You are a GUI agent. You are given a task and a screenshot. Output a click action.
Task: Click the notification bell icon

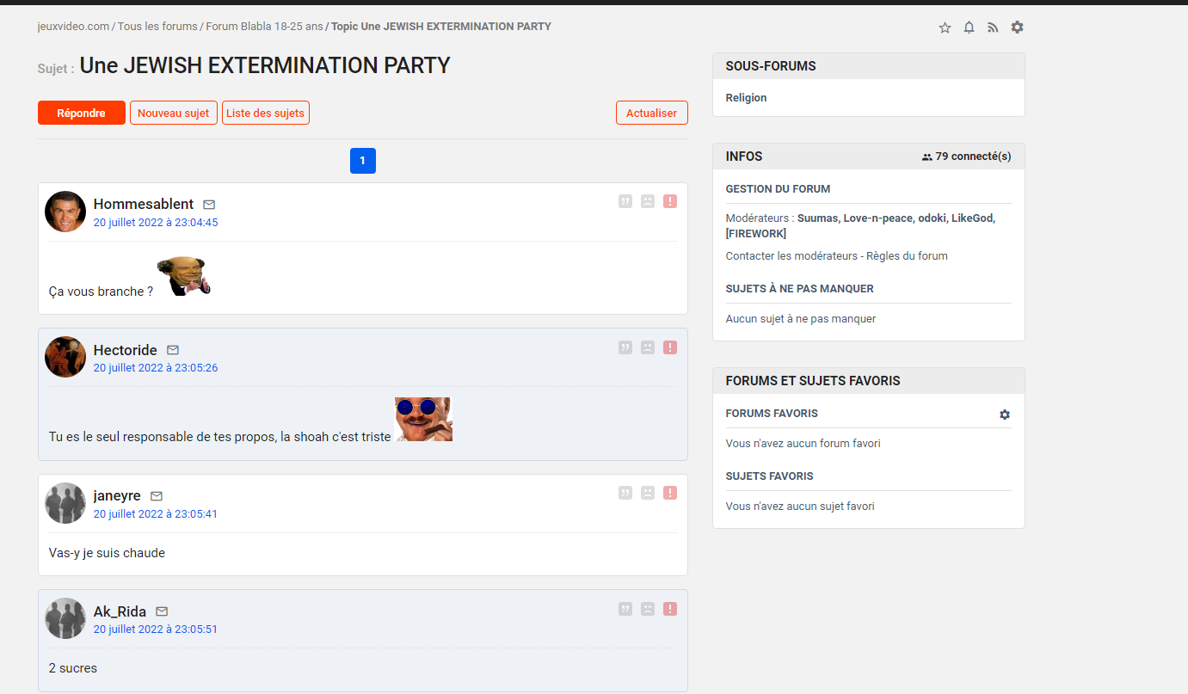coord(969,28)
